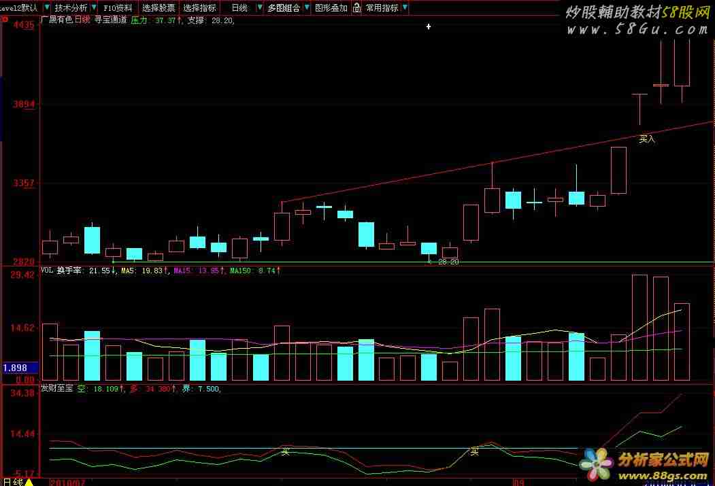
Task: Click the MA15 13.85 value
Action: (199, 271)
